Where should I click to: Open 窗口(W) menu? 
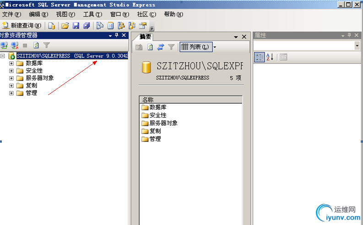pyautogui.click(x=119, y=15)
